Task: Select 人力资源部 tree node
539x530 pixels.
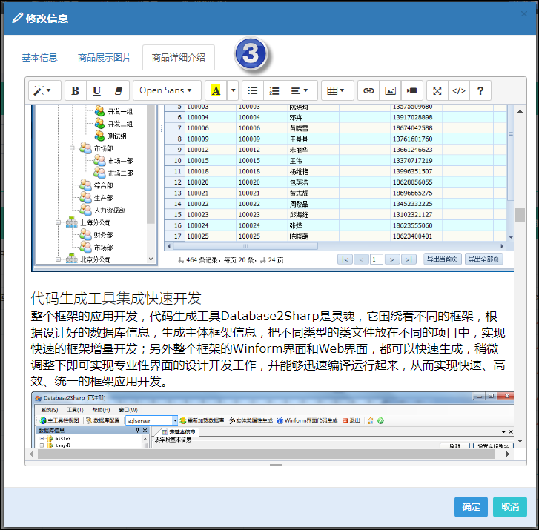Action: pyautogui.click(x=109, y=211)
